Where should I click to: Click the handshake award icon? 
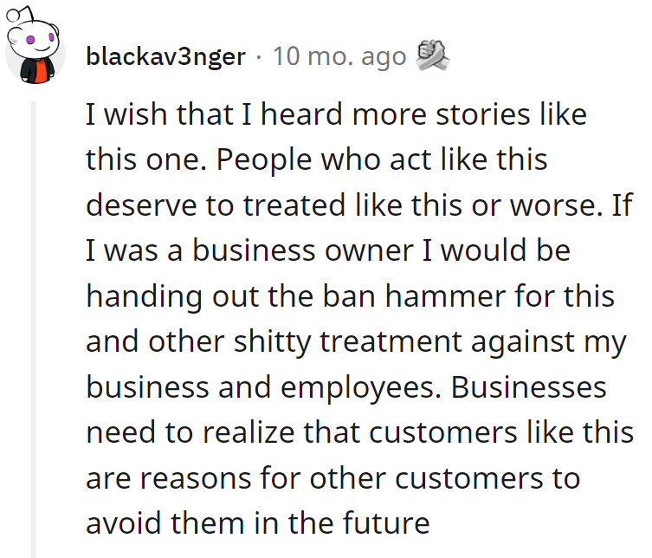coord(432,55)
